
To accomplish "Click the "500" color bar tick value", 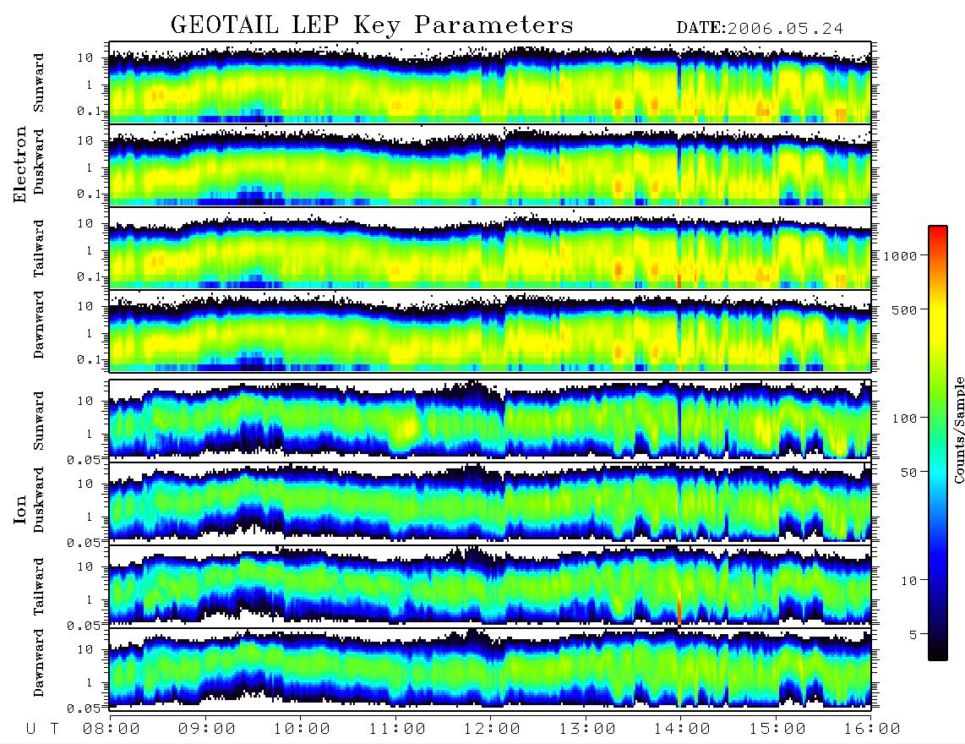I will pos(905,309).
